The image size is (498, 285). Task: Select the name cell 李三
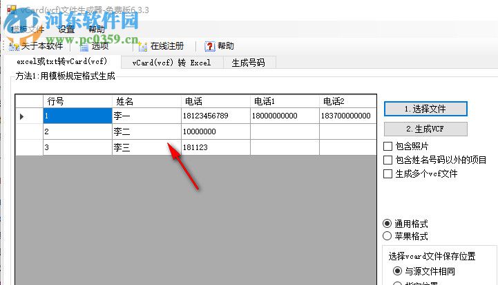pos(146,147)
